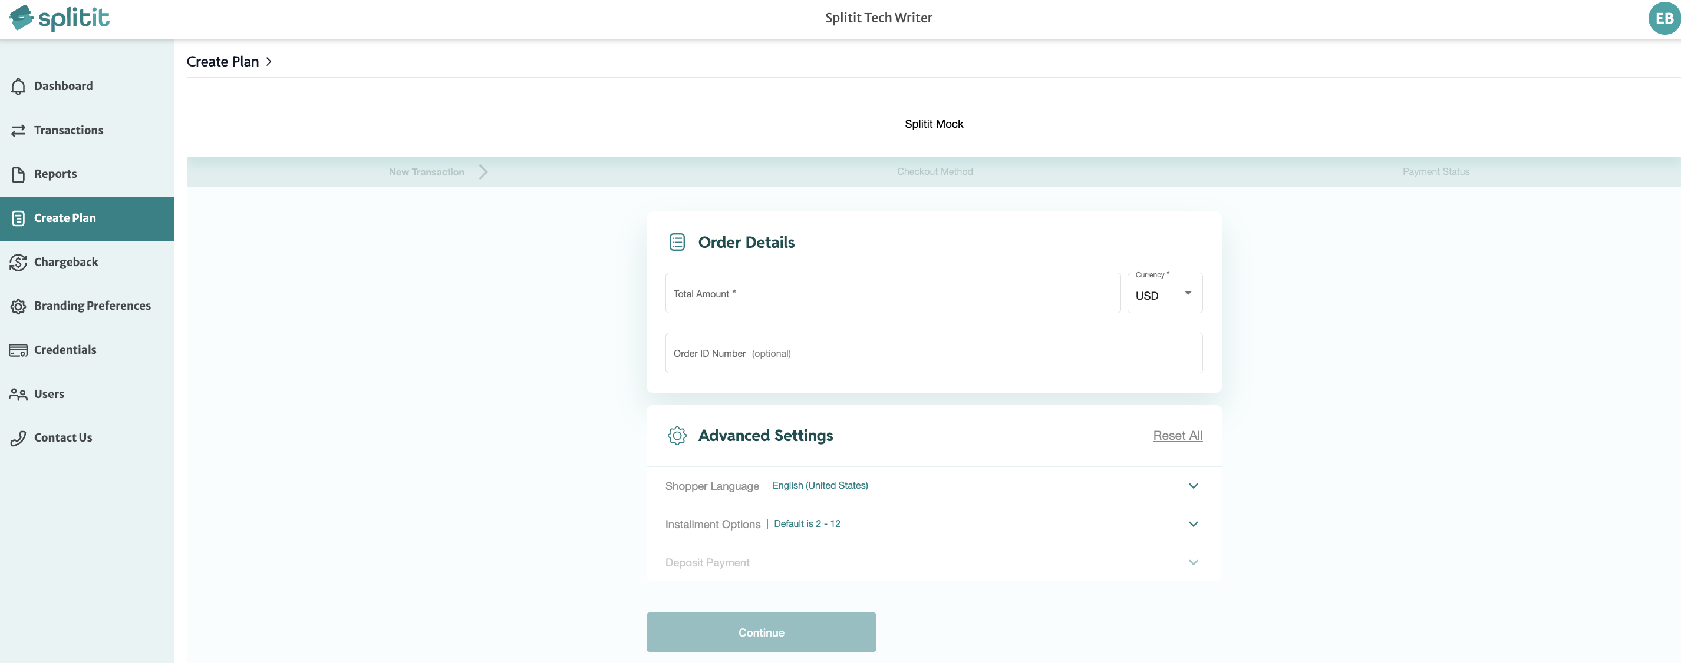Click the New Transaction tab step
This screenshot has height=663, width=1681.
pyautogui.click(x=426, y=171)
